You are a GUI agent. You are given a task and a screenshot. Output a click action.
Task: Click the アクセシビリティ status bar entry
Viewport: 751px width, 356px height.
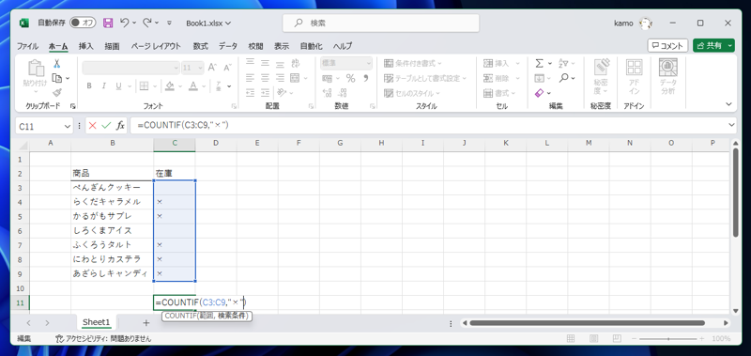pos(103,338)
